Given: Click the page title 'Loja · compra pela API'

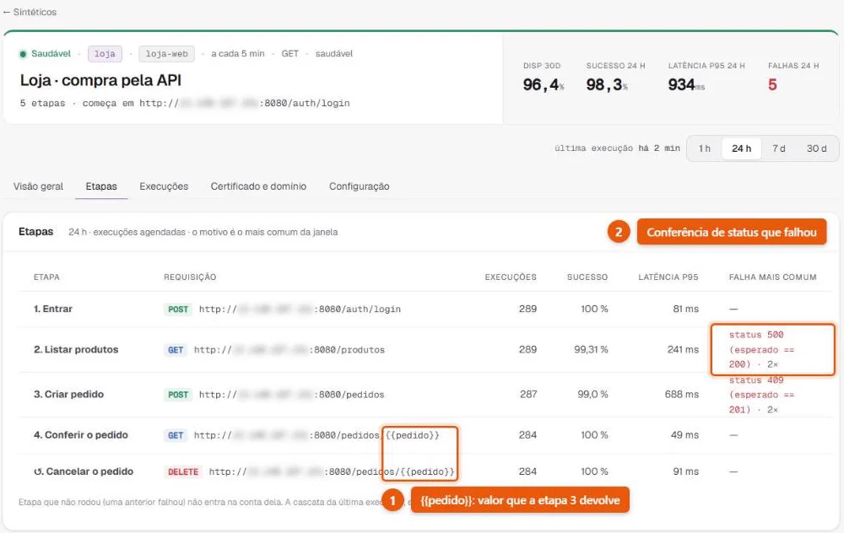Looking at the screenshot, I should pos(100,80).
